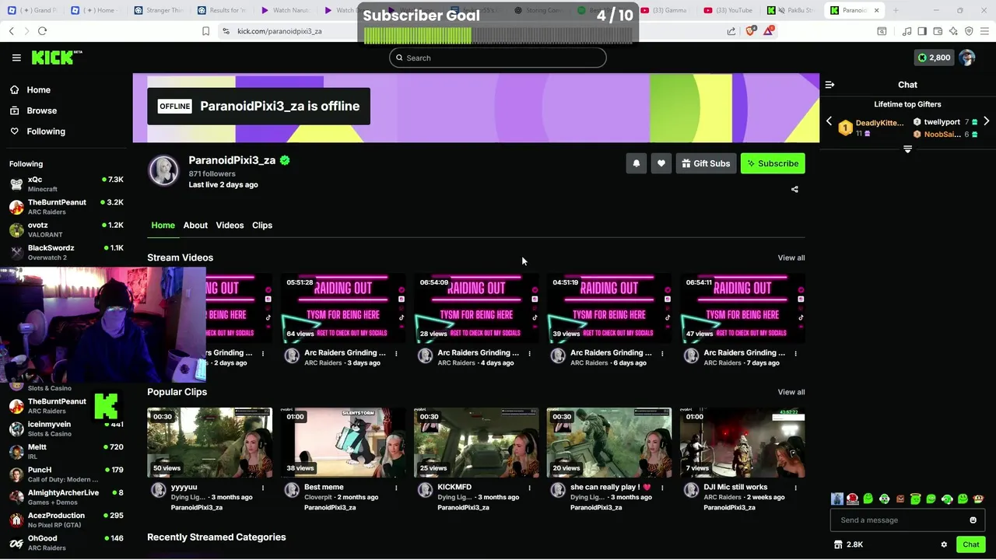The width and height of the screenshot is (996, 560).
Task: Play the Best meme clip thumbnail
Action: click(343, 443)
